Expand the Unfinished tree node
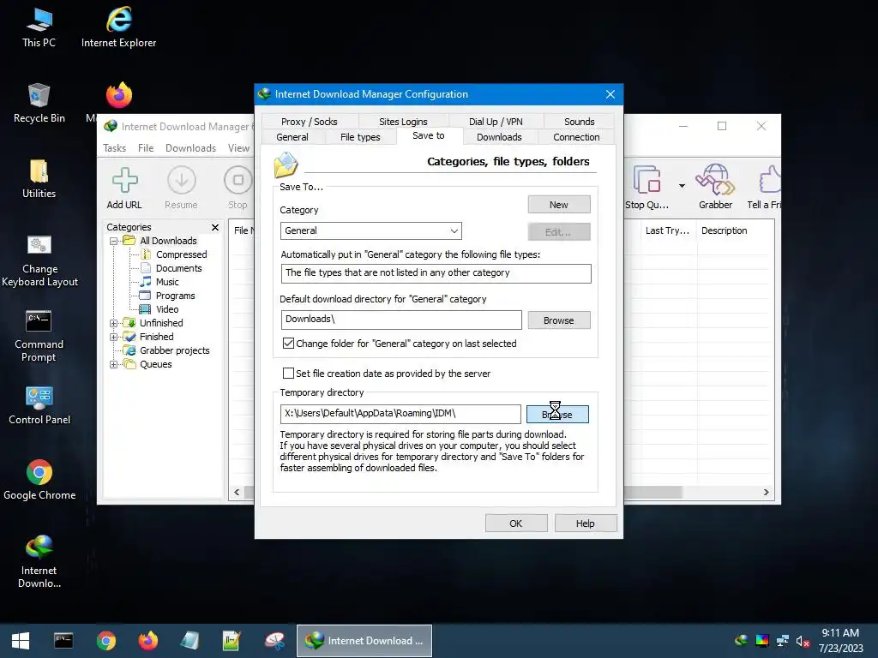The image size is (878, 658). pos(114,323)
